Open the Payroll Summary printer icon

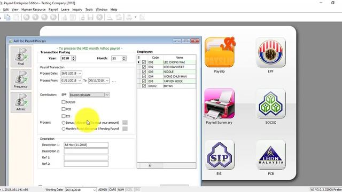[220, 103]
